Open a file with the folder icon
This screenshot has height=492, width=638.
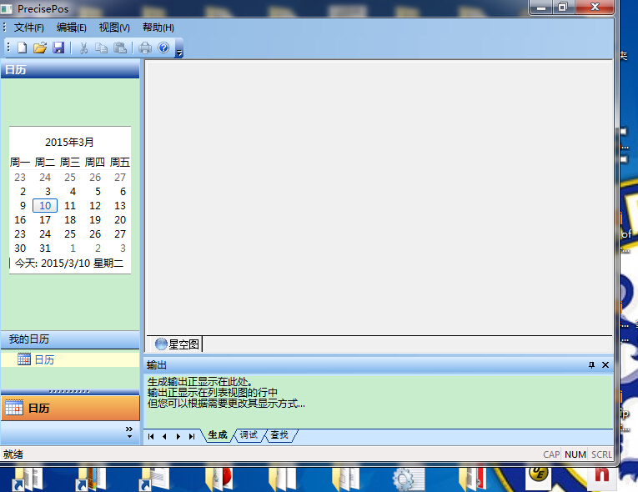[x=40, y=48]
